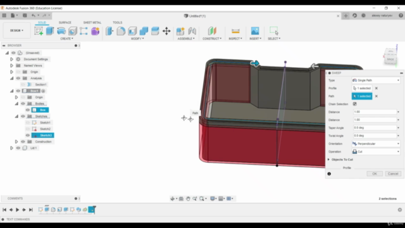Toggle visibility of Sketch1
This screenshot has width=405, height=228.
click(x=28, y=122)
